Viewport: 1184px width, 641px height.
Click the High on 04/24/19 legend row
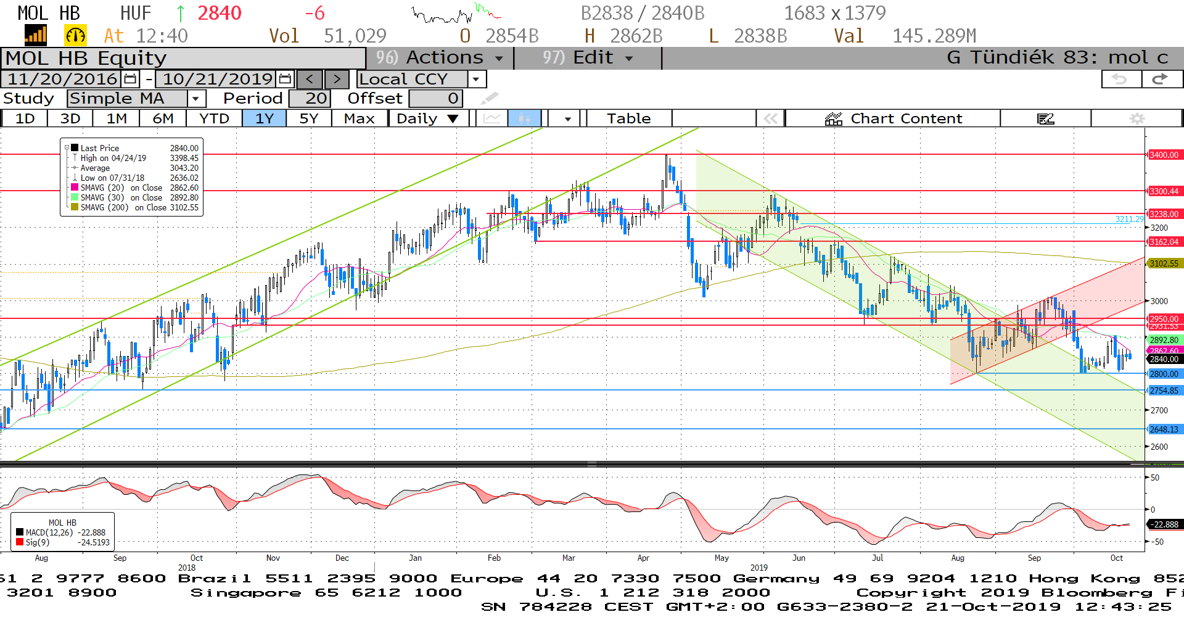coord(135,158)
